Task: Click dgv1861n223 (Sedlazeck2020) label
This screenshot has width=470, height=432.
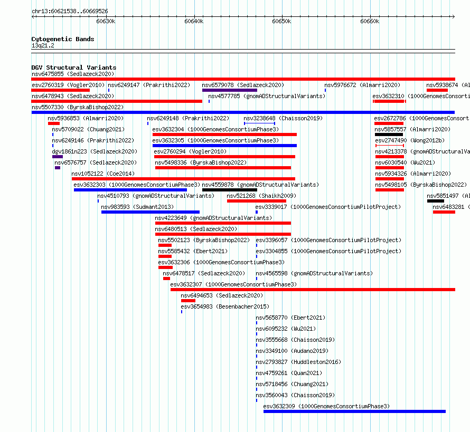Action: click(95, 151)
